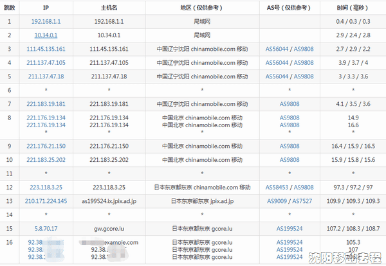386x266 pixels.
Task: Select the 局域网 cell in hop 1 row
Action: click(x=202, y=22)
